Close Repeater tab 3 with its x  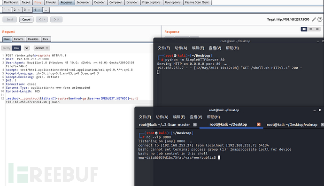tap(29, 10)
